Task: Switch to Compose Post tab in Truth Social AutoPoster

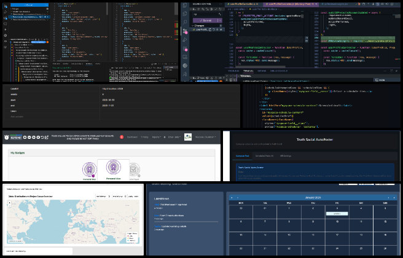Action: [242, 156]
